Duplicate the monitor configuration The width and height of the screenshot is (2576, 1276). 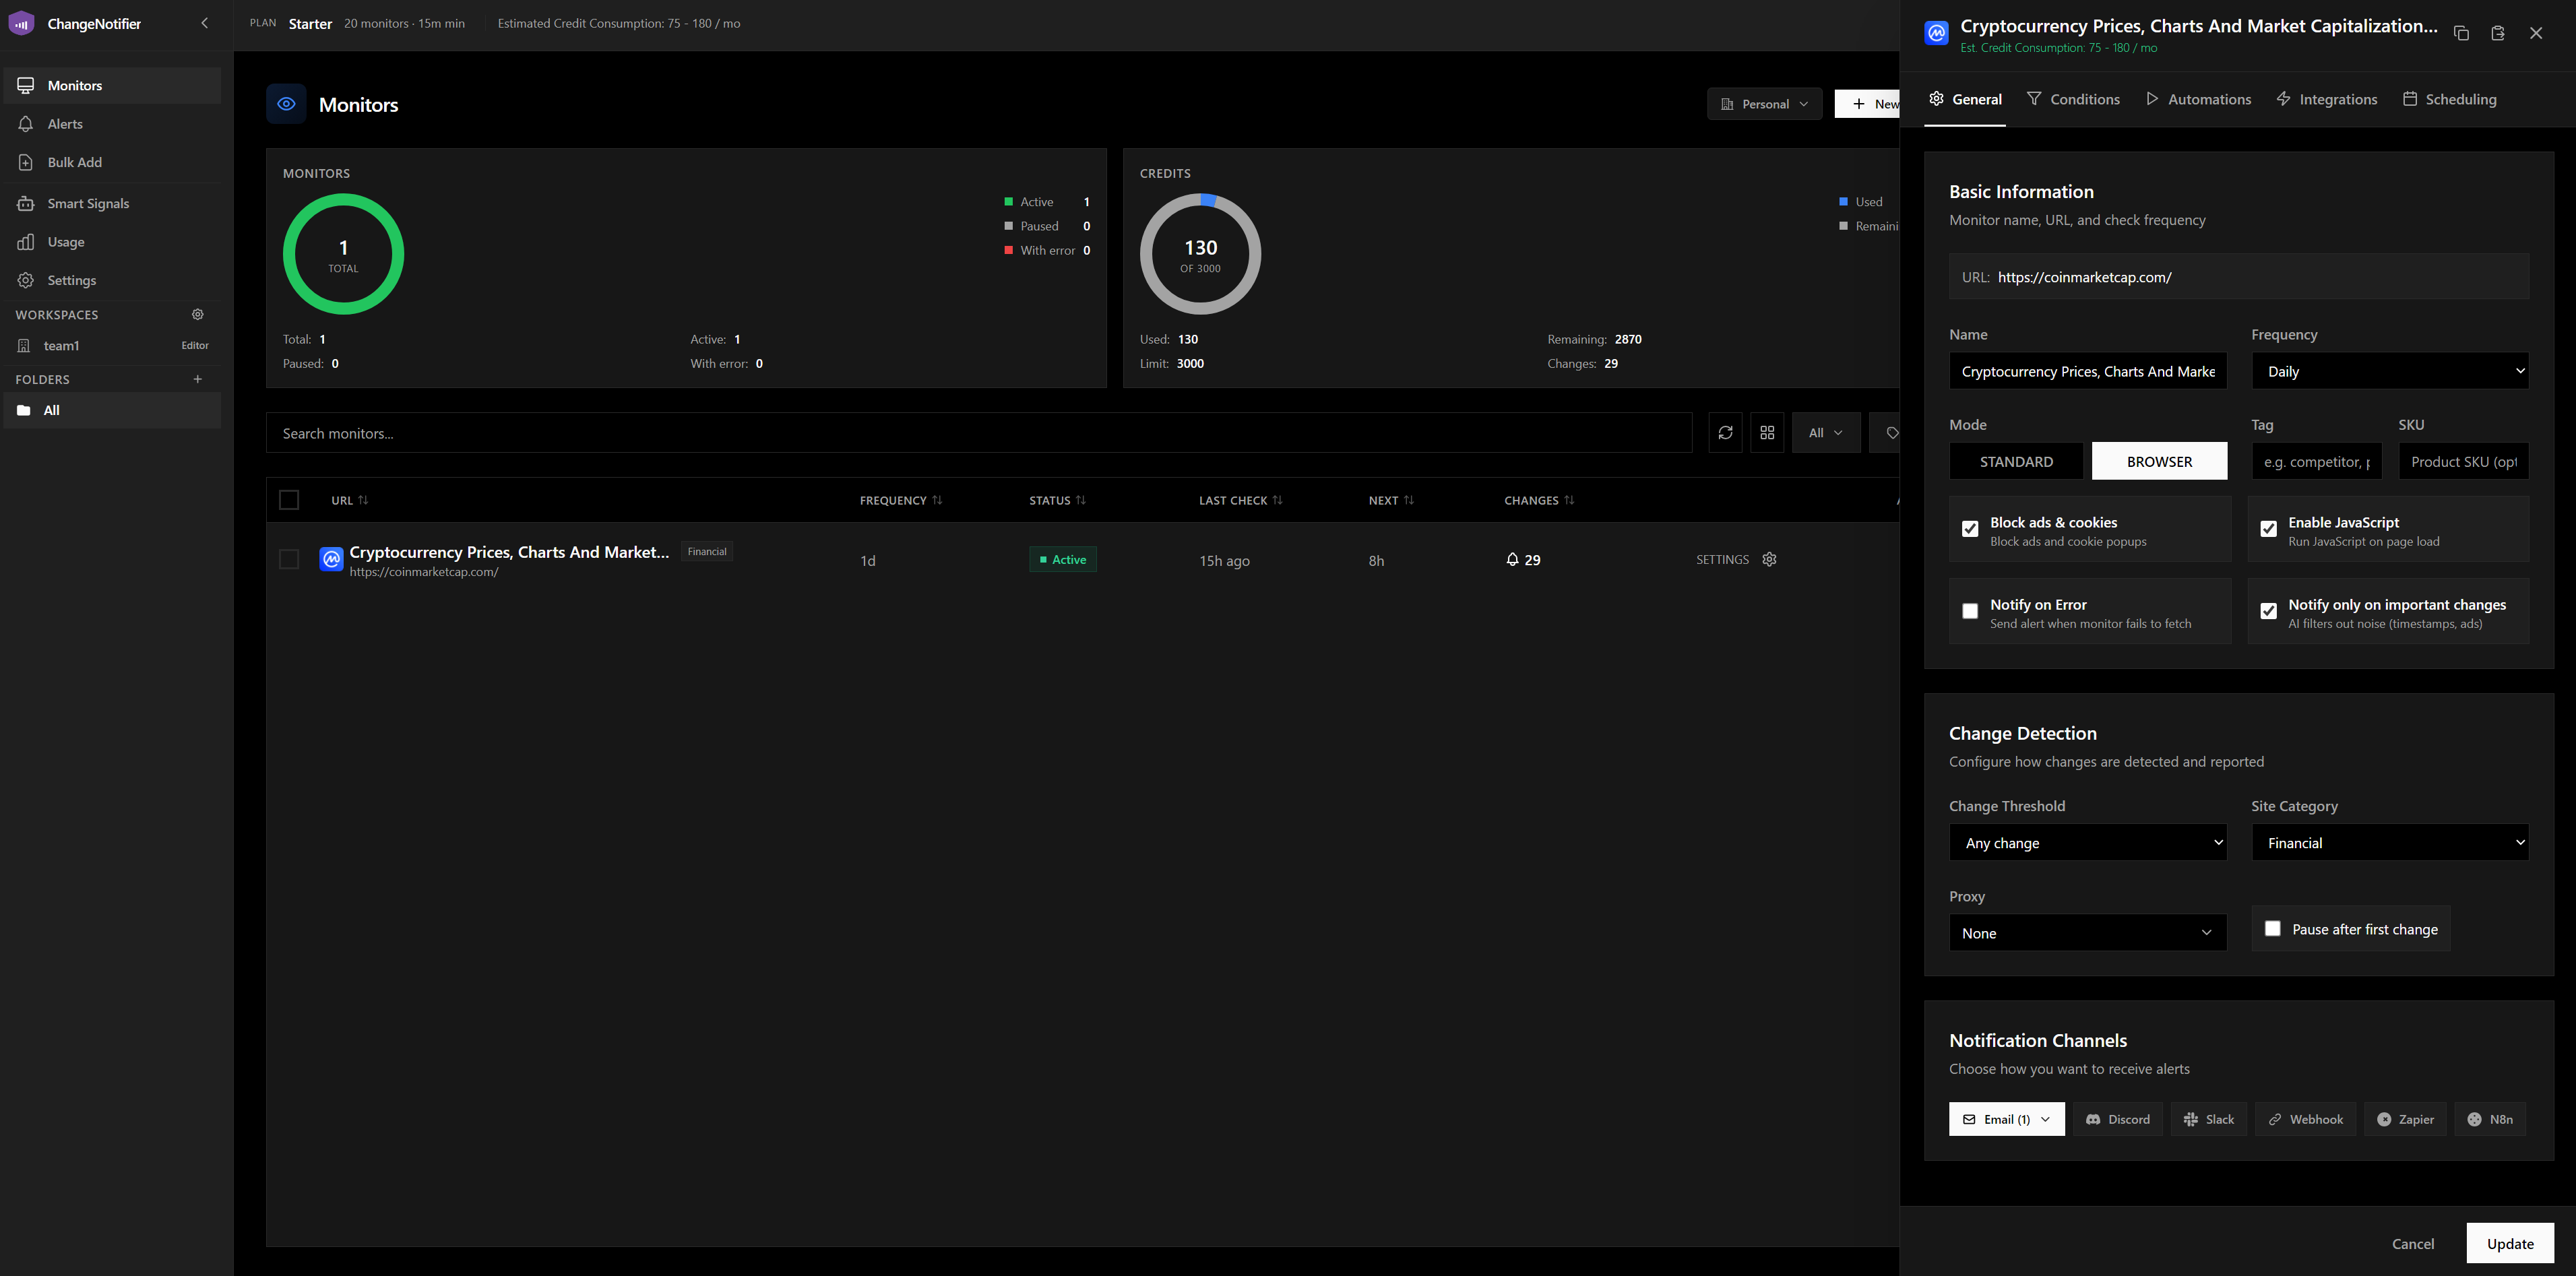[x=2461, y=33]
